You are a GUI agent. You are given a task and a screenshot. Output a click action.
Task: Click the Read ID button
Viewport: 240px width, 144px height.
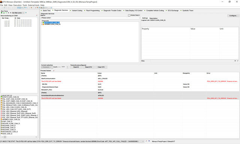point(76,67)
